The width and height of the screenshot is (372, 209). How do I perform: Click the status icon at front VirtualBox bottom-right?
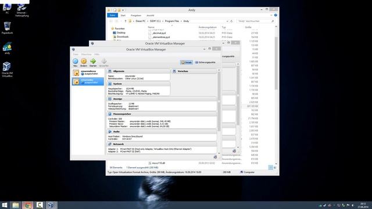(215, 157)
